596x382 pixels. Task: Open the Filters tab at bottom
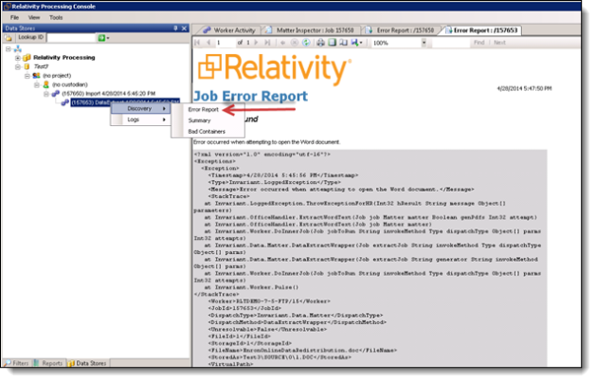pyautogui.click(x=18, y=362)
